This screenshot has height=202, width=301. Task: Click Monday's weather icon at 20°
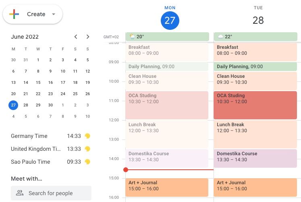pyautogui.click(x=132, y=37)
